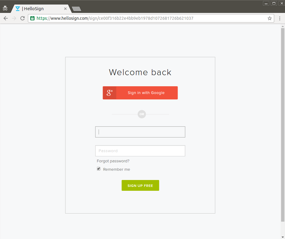Open a new browser tab
285x239 pixels.
(x=76, y=9)
